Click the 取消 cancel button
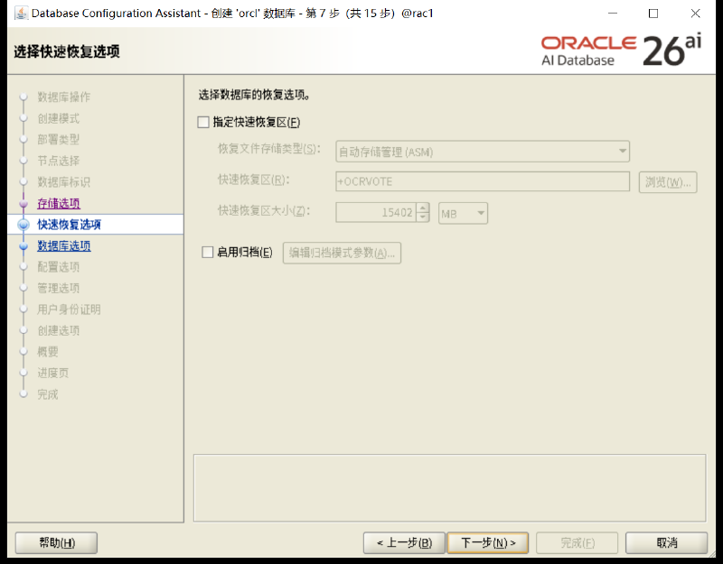 (x=666, y=543)
